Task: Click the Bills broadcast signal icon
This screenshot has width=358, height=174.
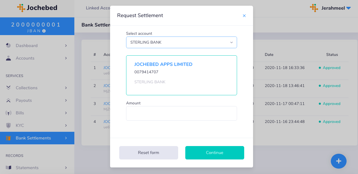Action: tap(8, 113)
